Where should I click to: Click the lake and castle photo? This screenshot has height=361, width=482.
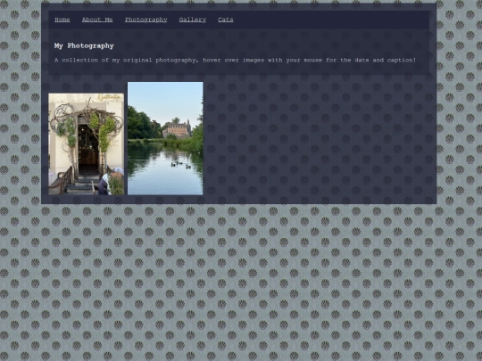point(165,138)
